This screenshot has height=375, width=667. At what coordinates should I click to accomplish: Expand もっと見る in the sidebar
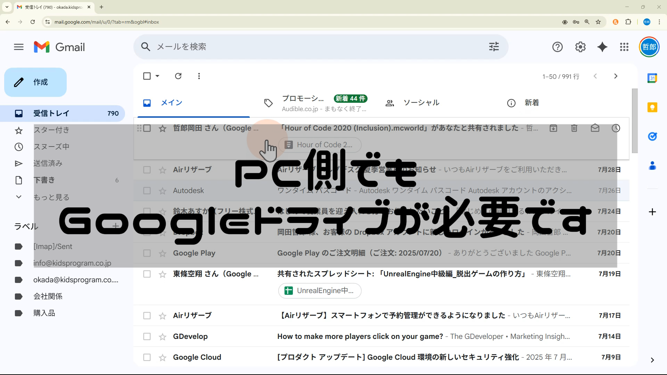pyautogui.click(x=51, y=197)
